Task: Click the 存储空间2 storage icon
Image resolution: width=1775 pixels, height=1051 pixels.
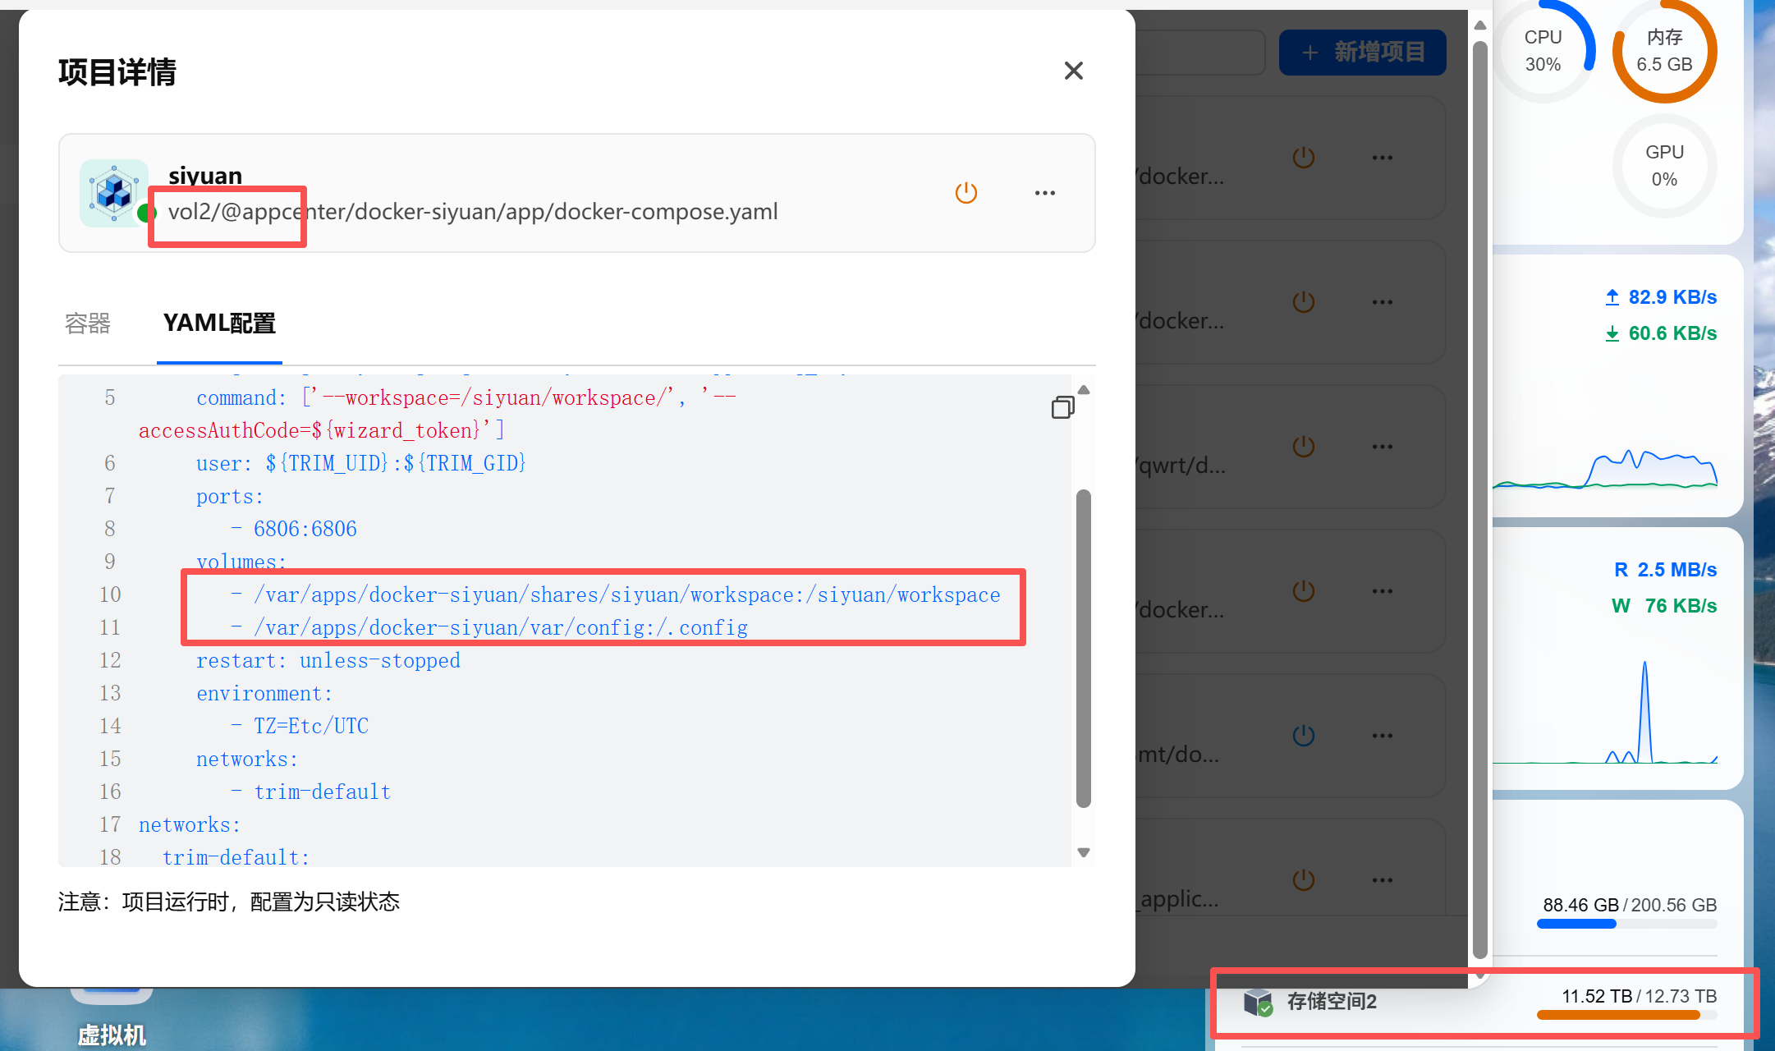Action: [x=1258, y=1002]
